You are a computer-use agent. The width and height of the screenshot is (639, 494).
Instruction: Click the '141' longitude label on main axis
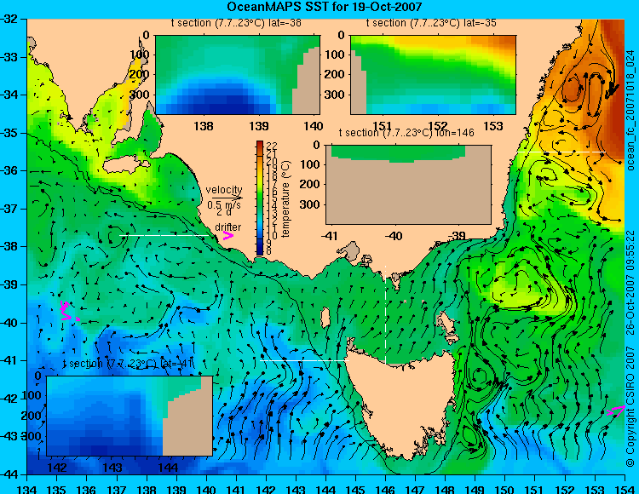point(236,488)
